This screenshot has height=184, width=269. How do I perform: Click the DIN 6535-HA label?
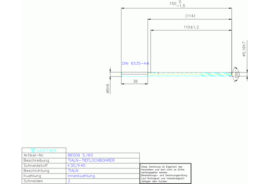135,64
